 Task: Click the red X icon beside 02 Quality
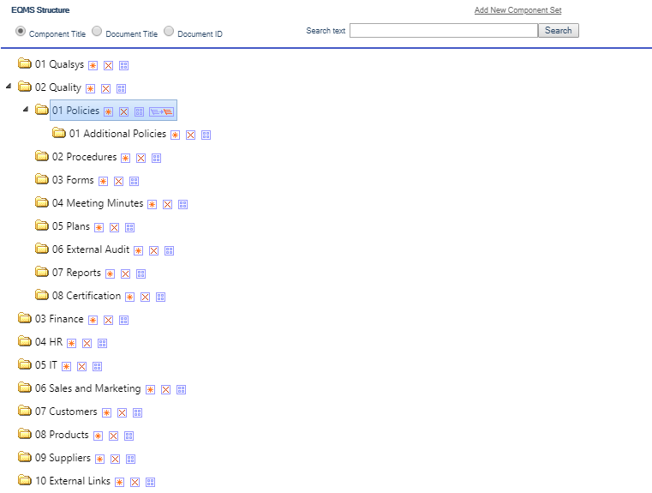tap(105, 89)
